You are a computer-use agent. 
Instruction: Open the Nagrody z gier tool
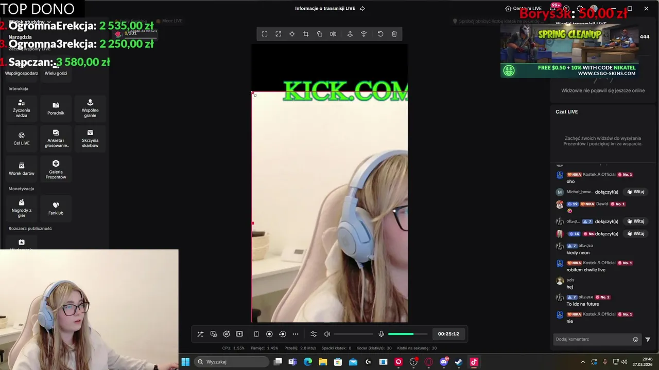pyautogui.click(x=22, y=208)
